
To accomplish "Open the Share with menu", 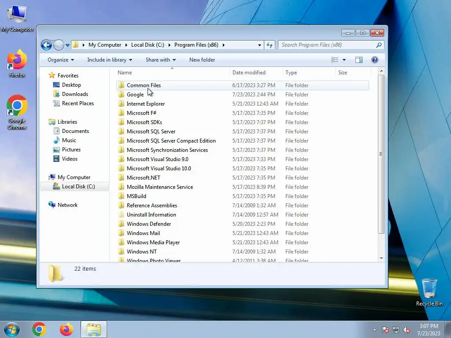I will coord(160,60).
